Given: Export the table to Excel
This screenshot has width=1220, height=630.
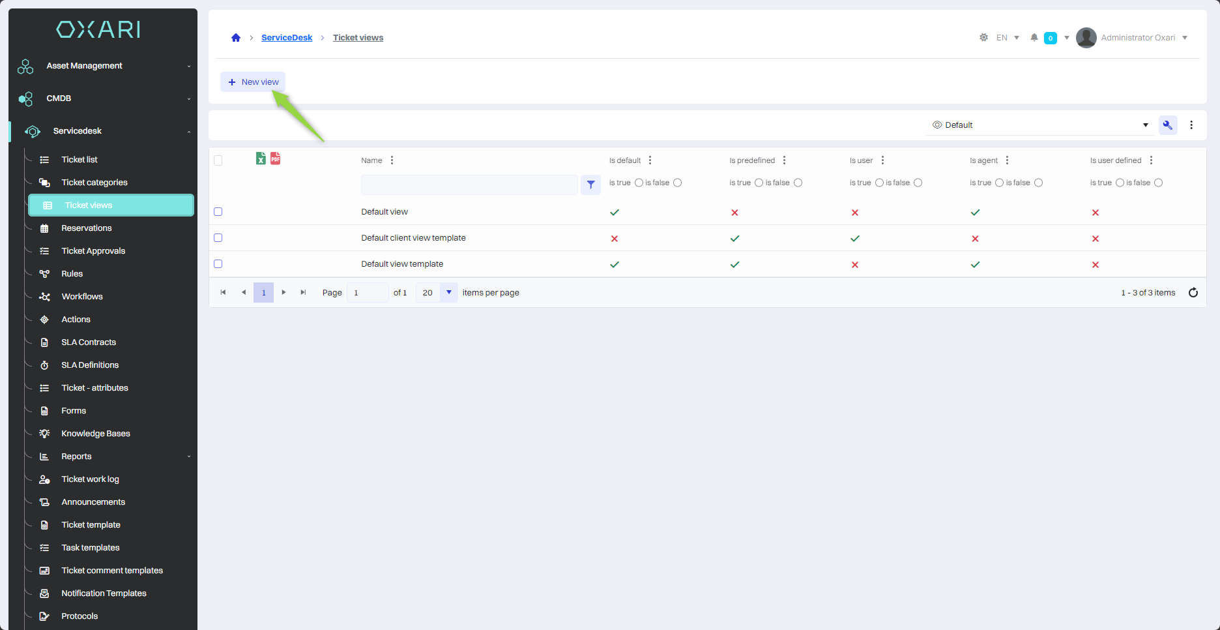Looking at the screenshot, I should click(261, 158).
